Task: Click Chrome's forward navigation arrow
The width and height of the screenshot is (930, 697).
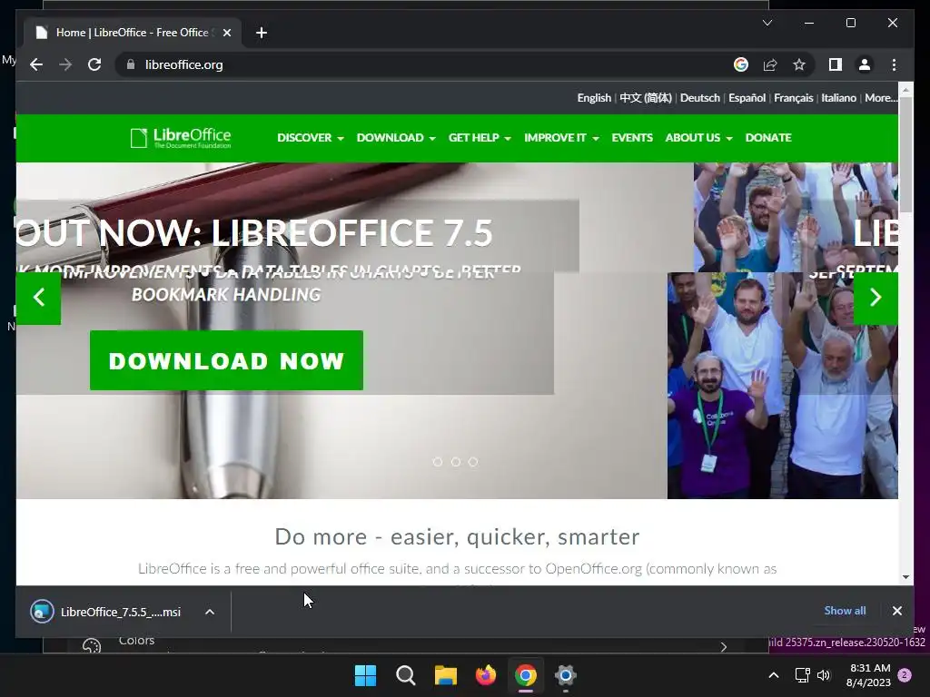Action: 65,64
